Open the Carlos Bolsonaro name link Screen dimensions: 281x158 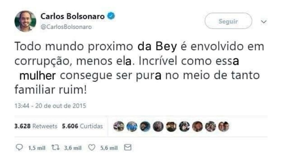(x=72, y=16)
